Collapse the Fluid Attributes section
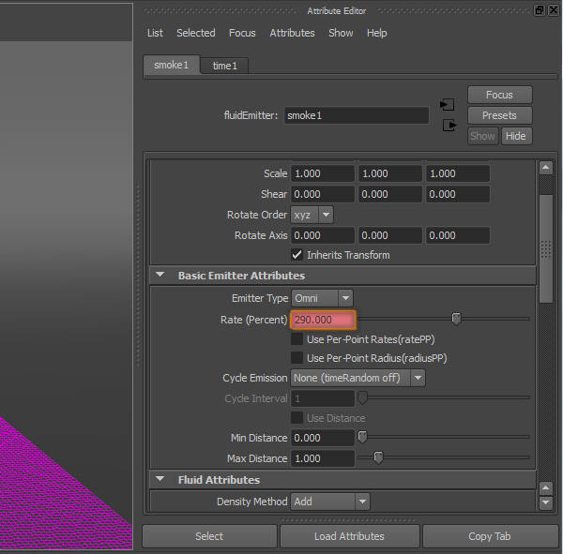The width and height of the screenshot is (563, 554). click(160, 480)
